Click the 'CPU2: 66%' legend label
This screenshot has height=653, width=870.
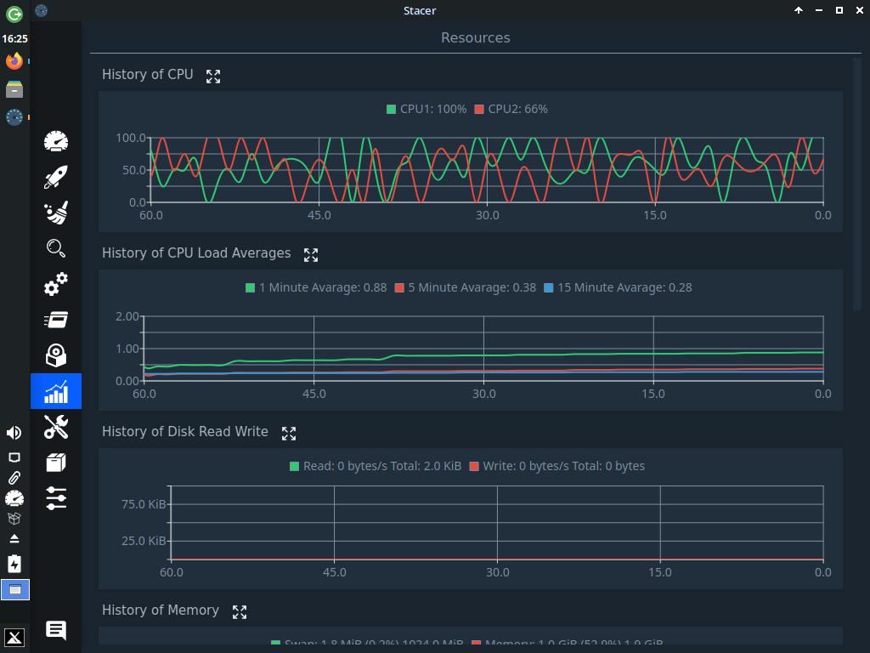517,110
